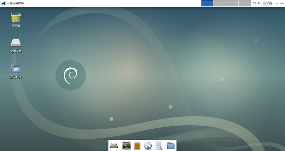Screen dimensions: 285x151
Task: Select the 主文件夹 home folder icon
Action: tap(16, 69)
